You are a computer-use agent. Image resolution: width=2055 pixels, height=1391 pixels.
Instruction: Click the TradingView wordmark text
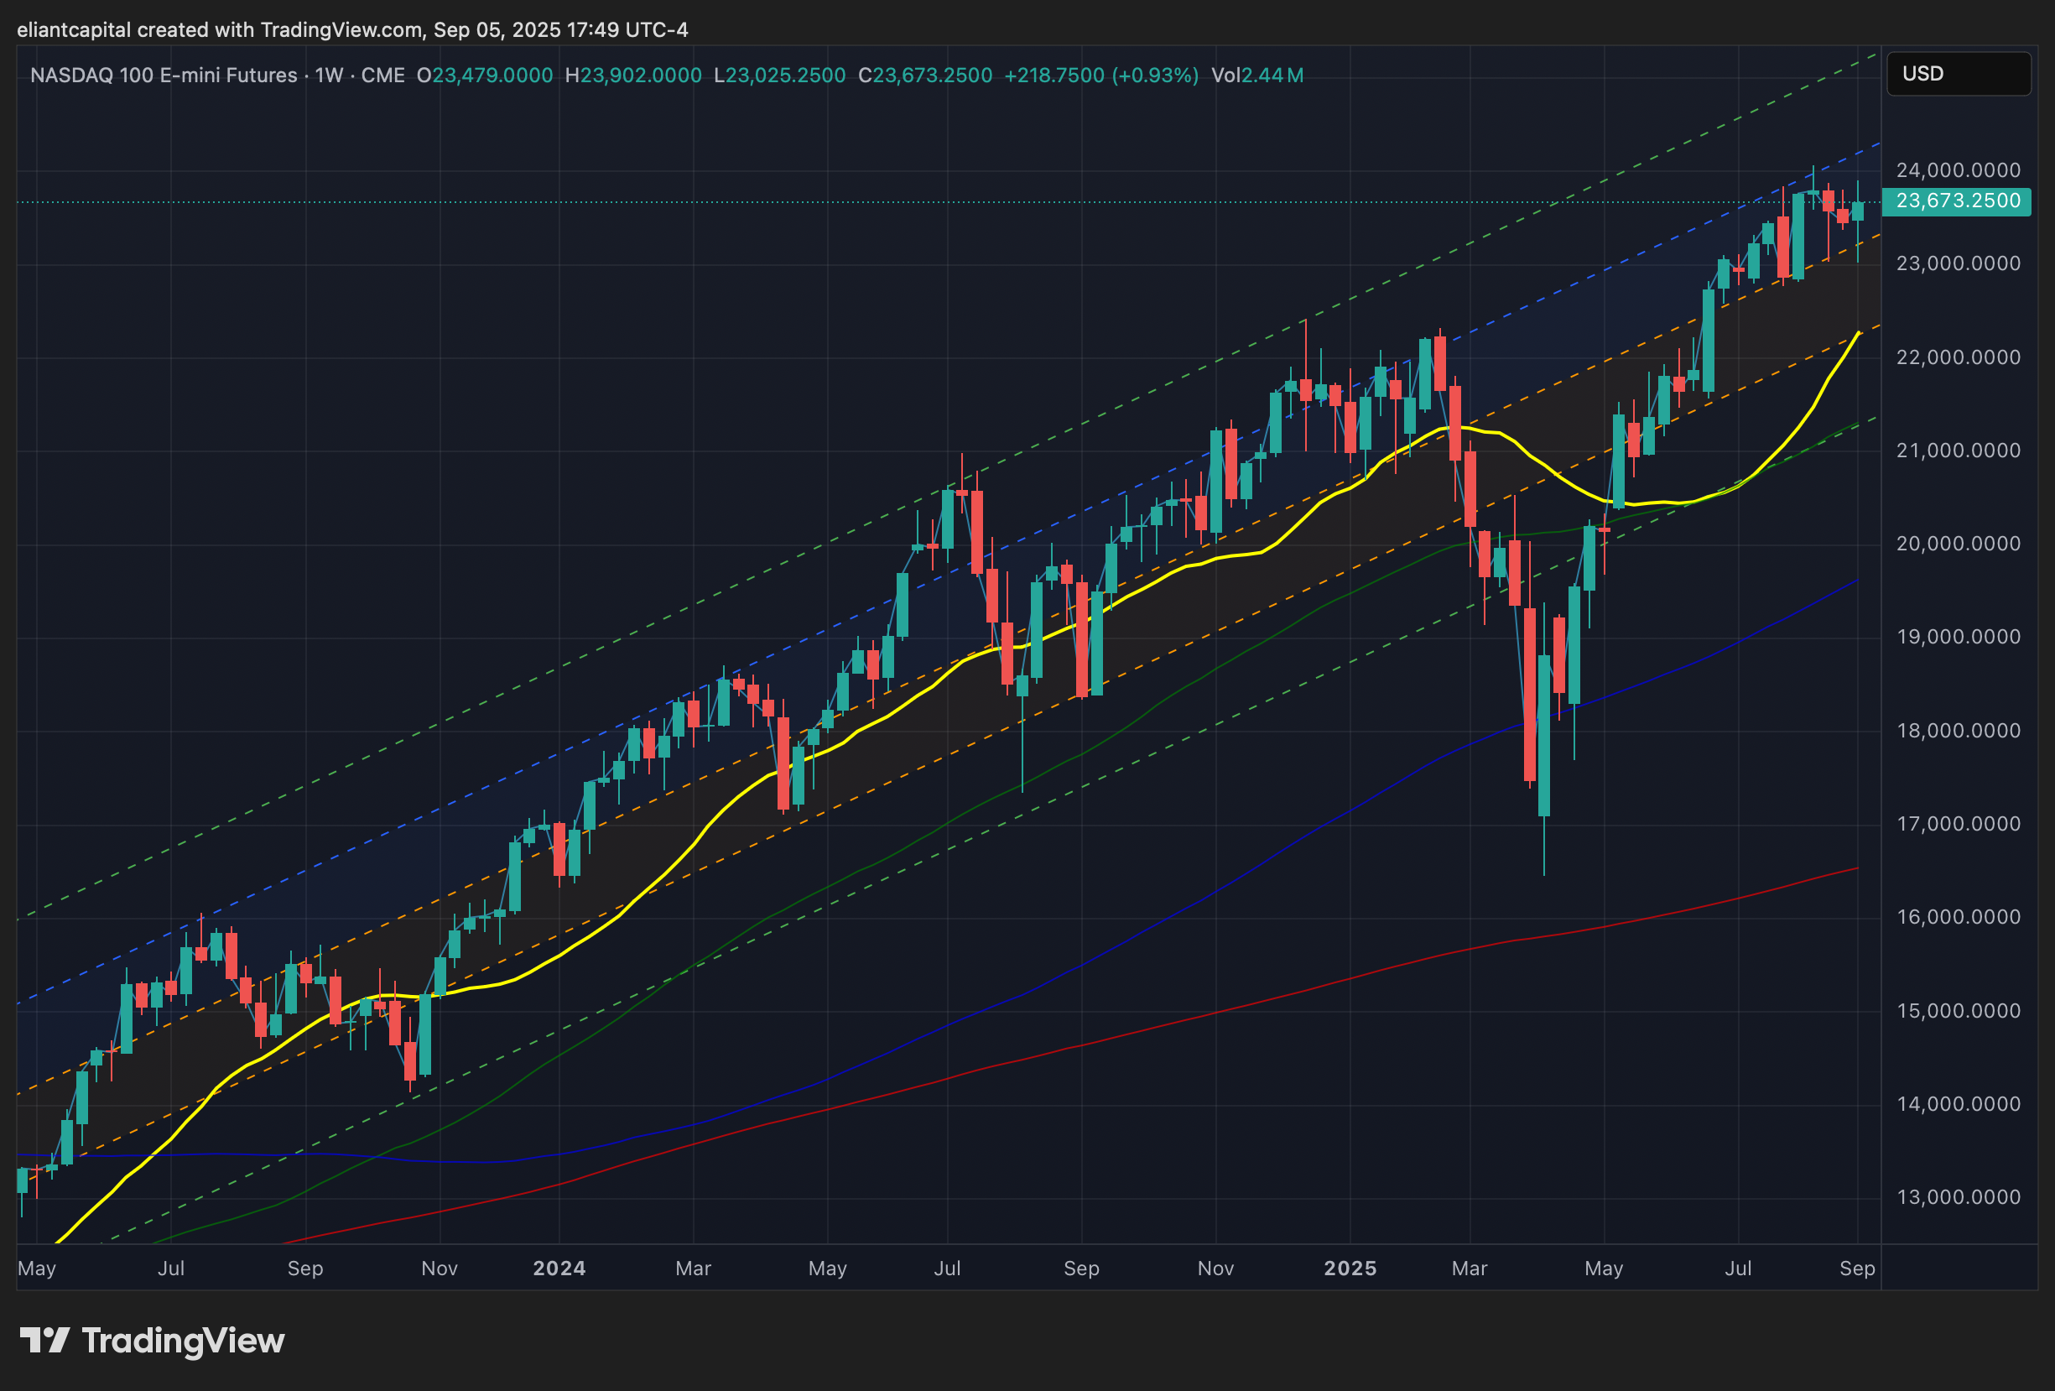pyautogui.click(x=183, y=1341)
